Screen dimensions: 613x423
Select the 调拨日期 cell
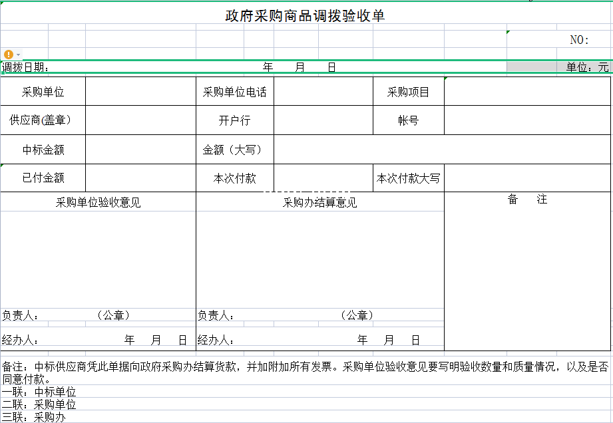coord(25,67)
